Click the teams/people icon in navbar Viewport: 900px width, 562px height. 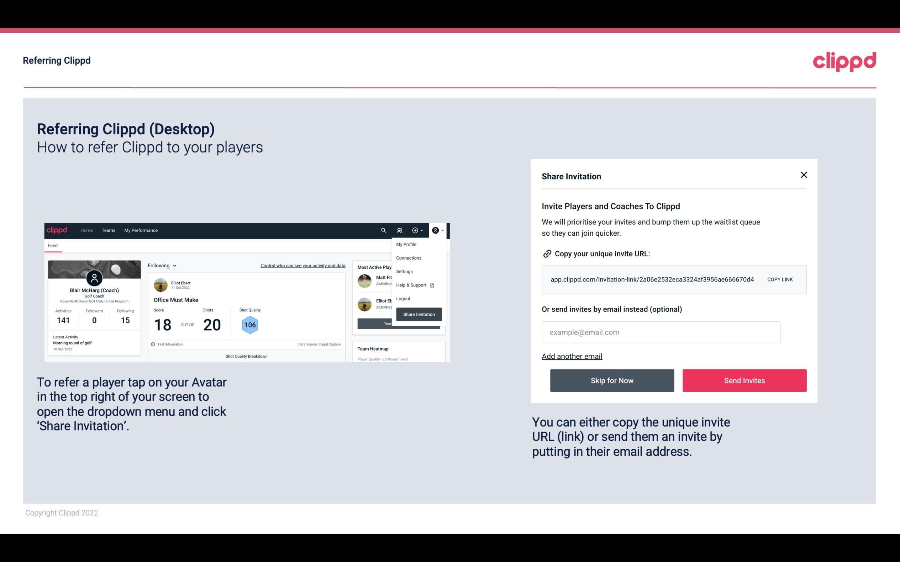400,230
